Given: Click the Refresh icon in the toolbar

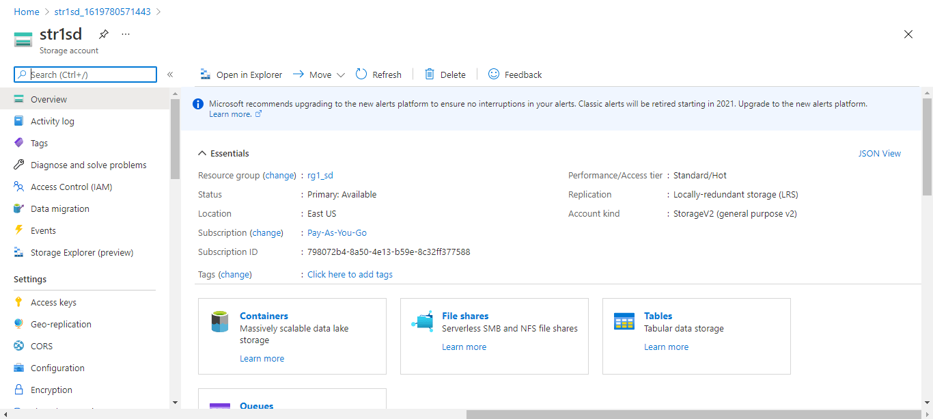Looking at the screenshot, I should tap(361, 75).
